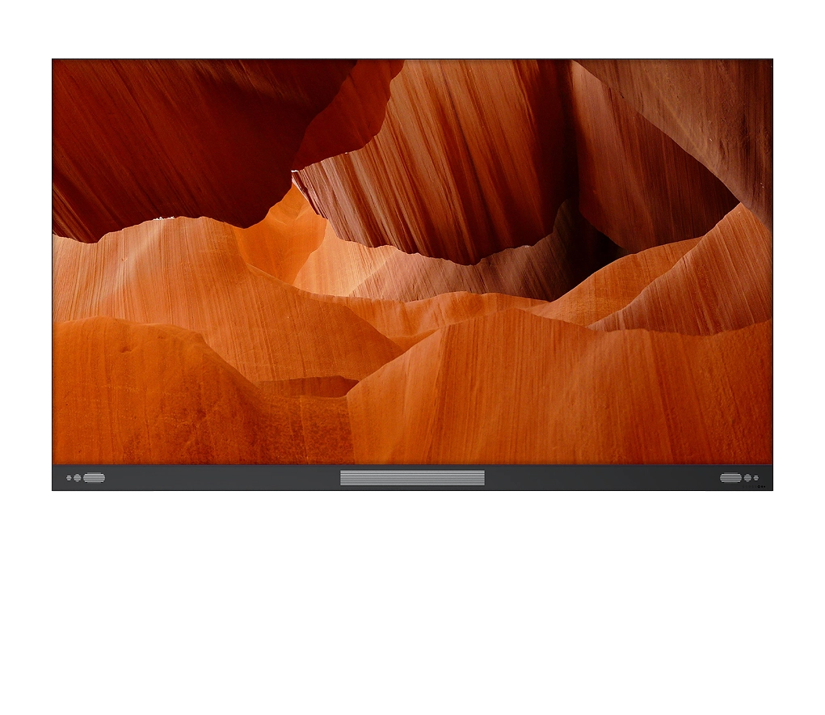Select the top-right white corner handle
Image resolution: width=825 pixels, height=715 pixels.
click(x=772, y=55)
